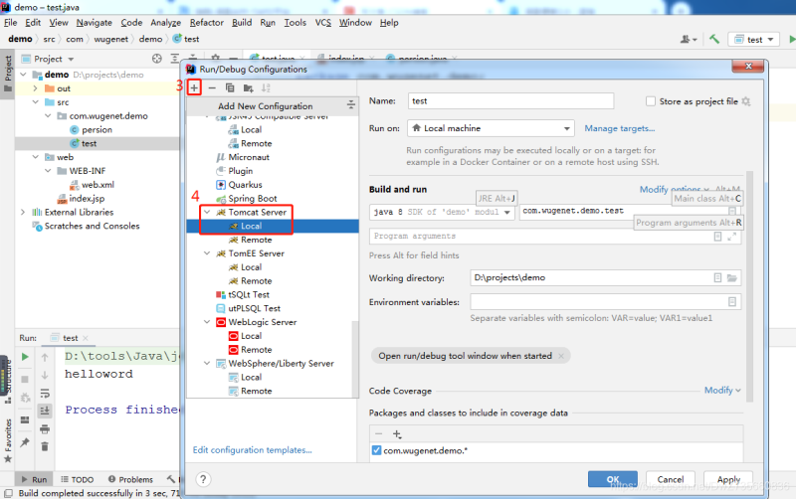Click the Apply button

[728, 479]
